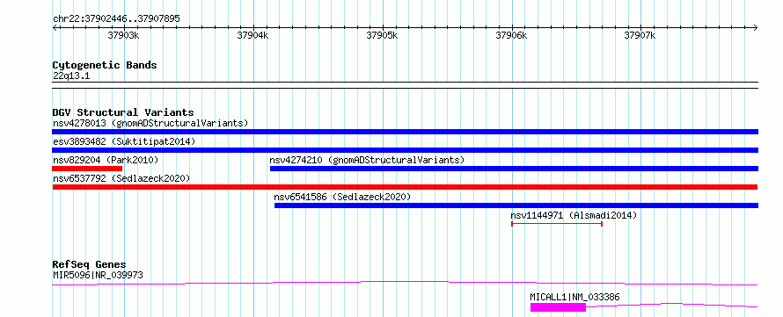Click the label nsv4274210 (gnomADStructuralVariants)
Viewport: 783px width, 317px height.
pyautogui.click(x=367, y=160)
